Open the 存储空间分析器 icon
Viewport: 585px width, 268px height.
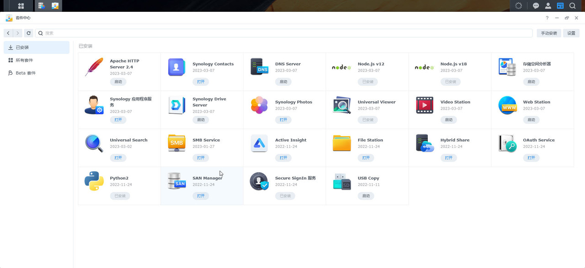[507, 67]
